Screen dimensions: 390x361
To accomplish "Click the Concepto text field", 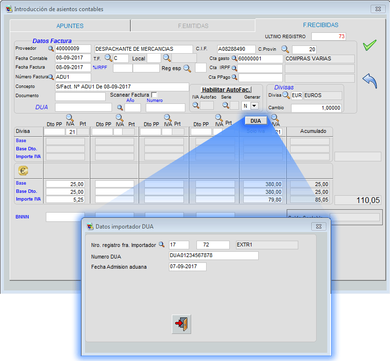I will pos(122,87).
